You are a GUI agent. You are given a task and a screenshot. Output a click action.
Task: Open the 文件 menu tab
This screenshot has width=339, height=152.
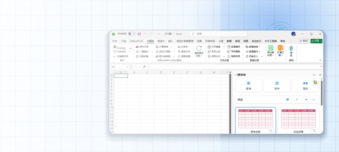click(x=114, y=41)
